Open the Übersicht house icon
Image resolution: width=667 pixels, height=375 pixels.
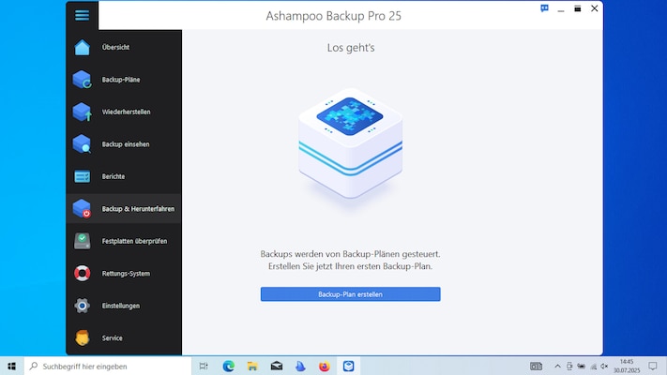[83, 48]
